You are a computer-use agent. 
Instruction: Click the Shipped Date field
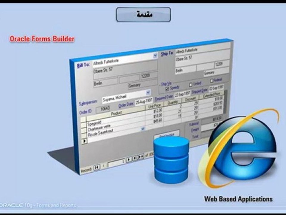pyautogui.click(x=216, y=87)
